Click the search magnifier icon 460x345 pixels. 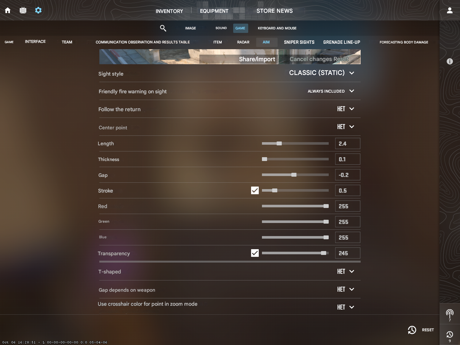[x=163, y=28]
